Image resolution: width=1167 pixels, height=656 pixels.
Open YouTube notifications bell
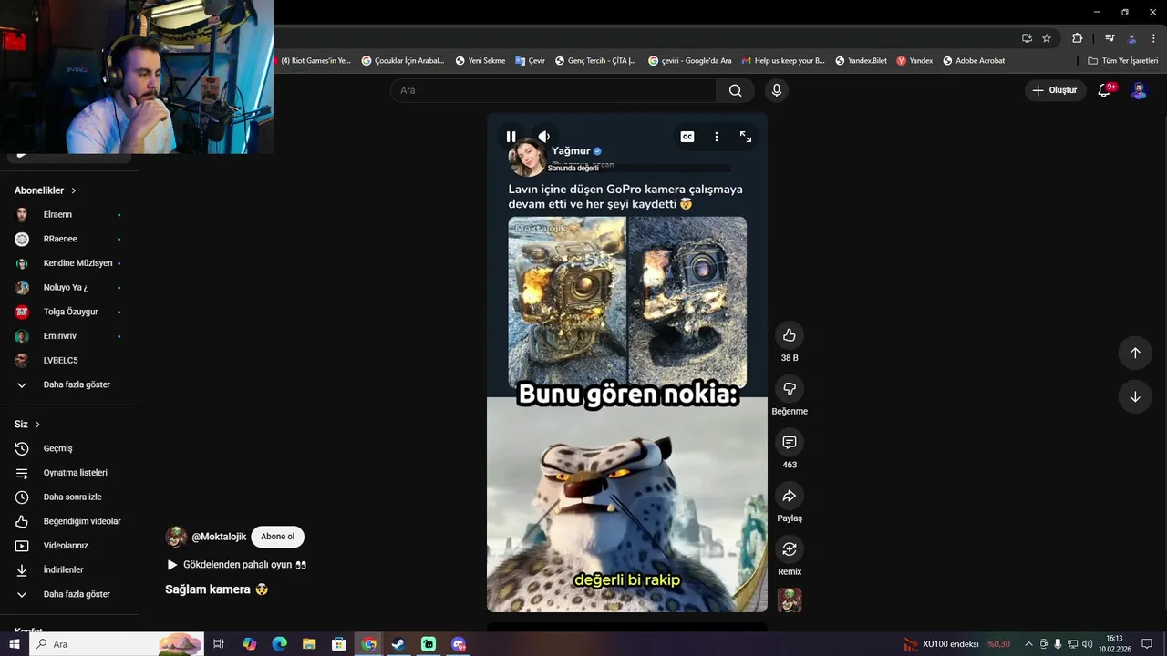(x=1104, y=90)
